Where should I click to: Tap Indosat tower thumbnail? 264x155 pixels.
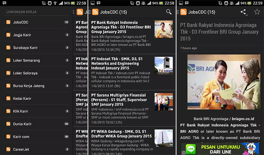[164, 65]
